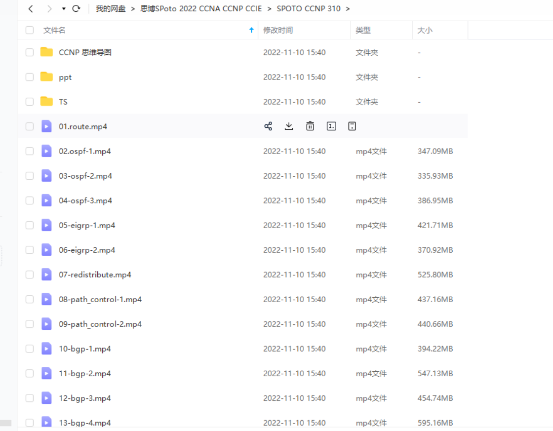553x431 pixels.
Task: Share 01.route.mp4 using share icon
Action: point(268,126)
